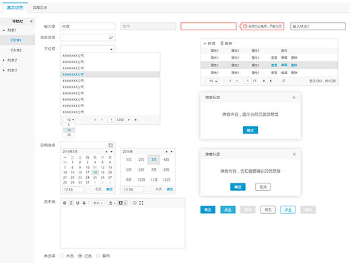
Task: Close the information dialog with one 确定 button
Action: [x=294, y=98]
